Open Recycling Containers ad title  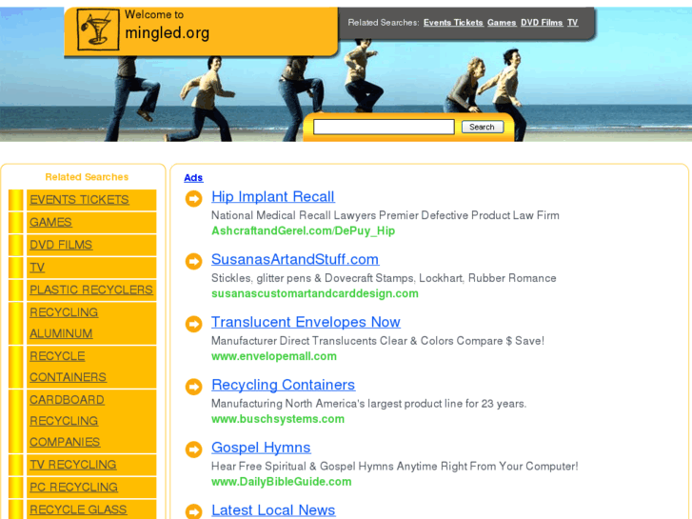tap(284, 385)
